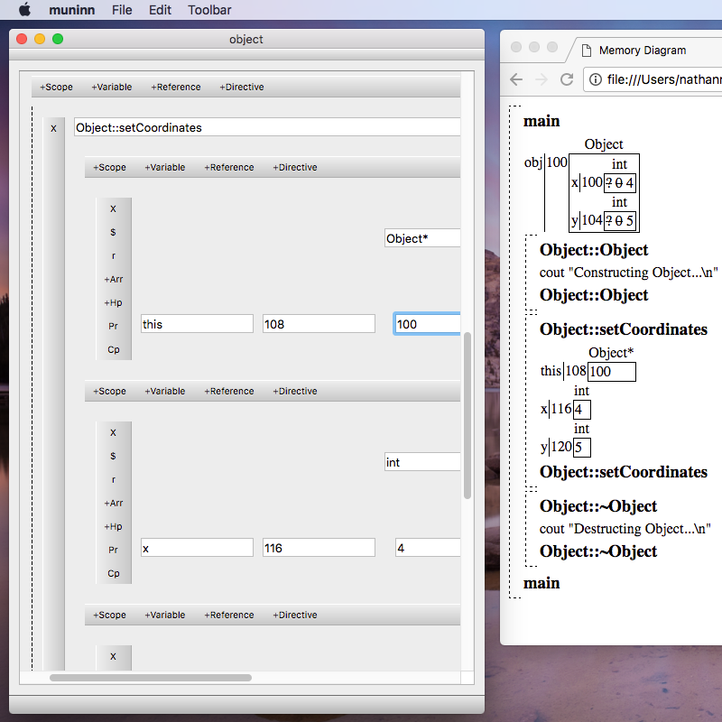
Task: Click the top-level +Directive button
Action: click(241, 88)
